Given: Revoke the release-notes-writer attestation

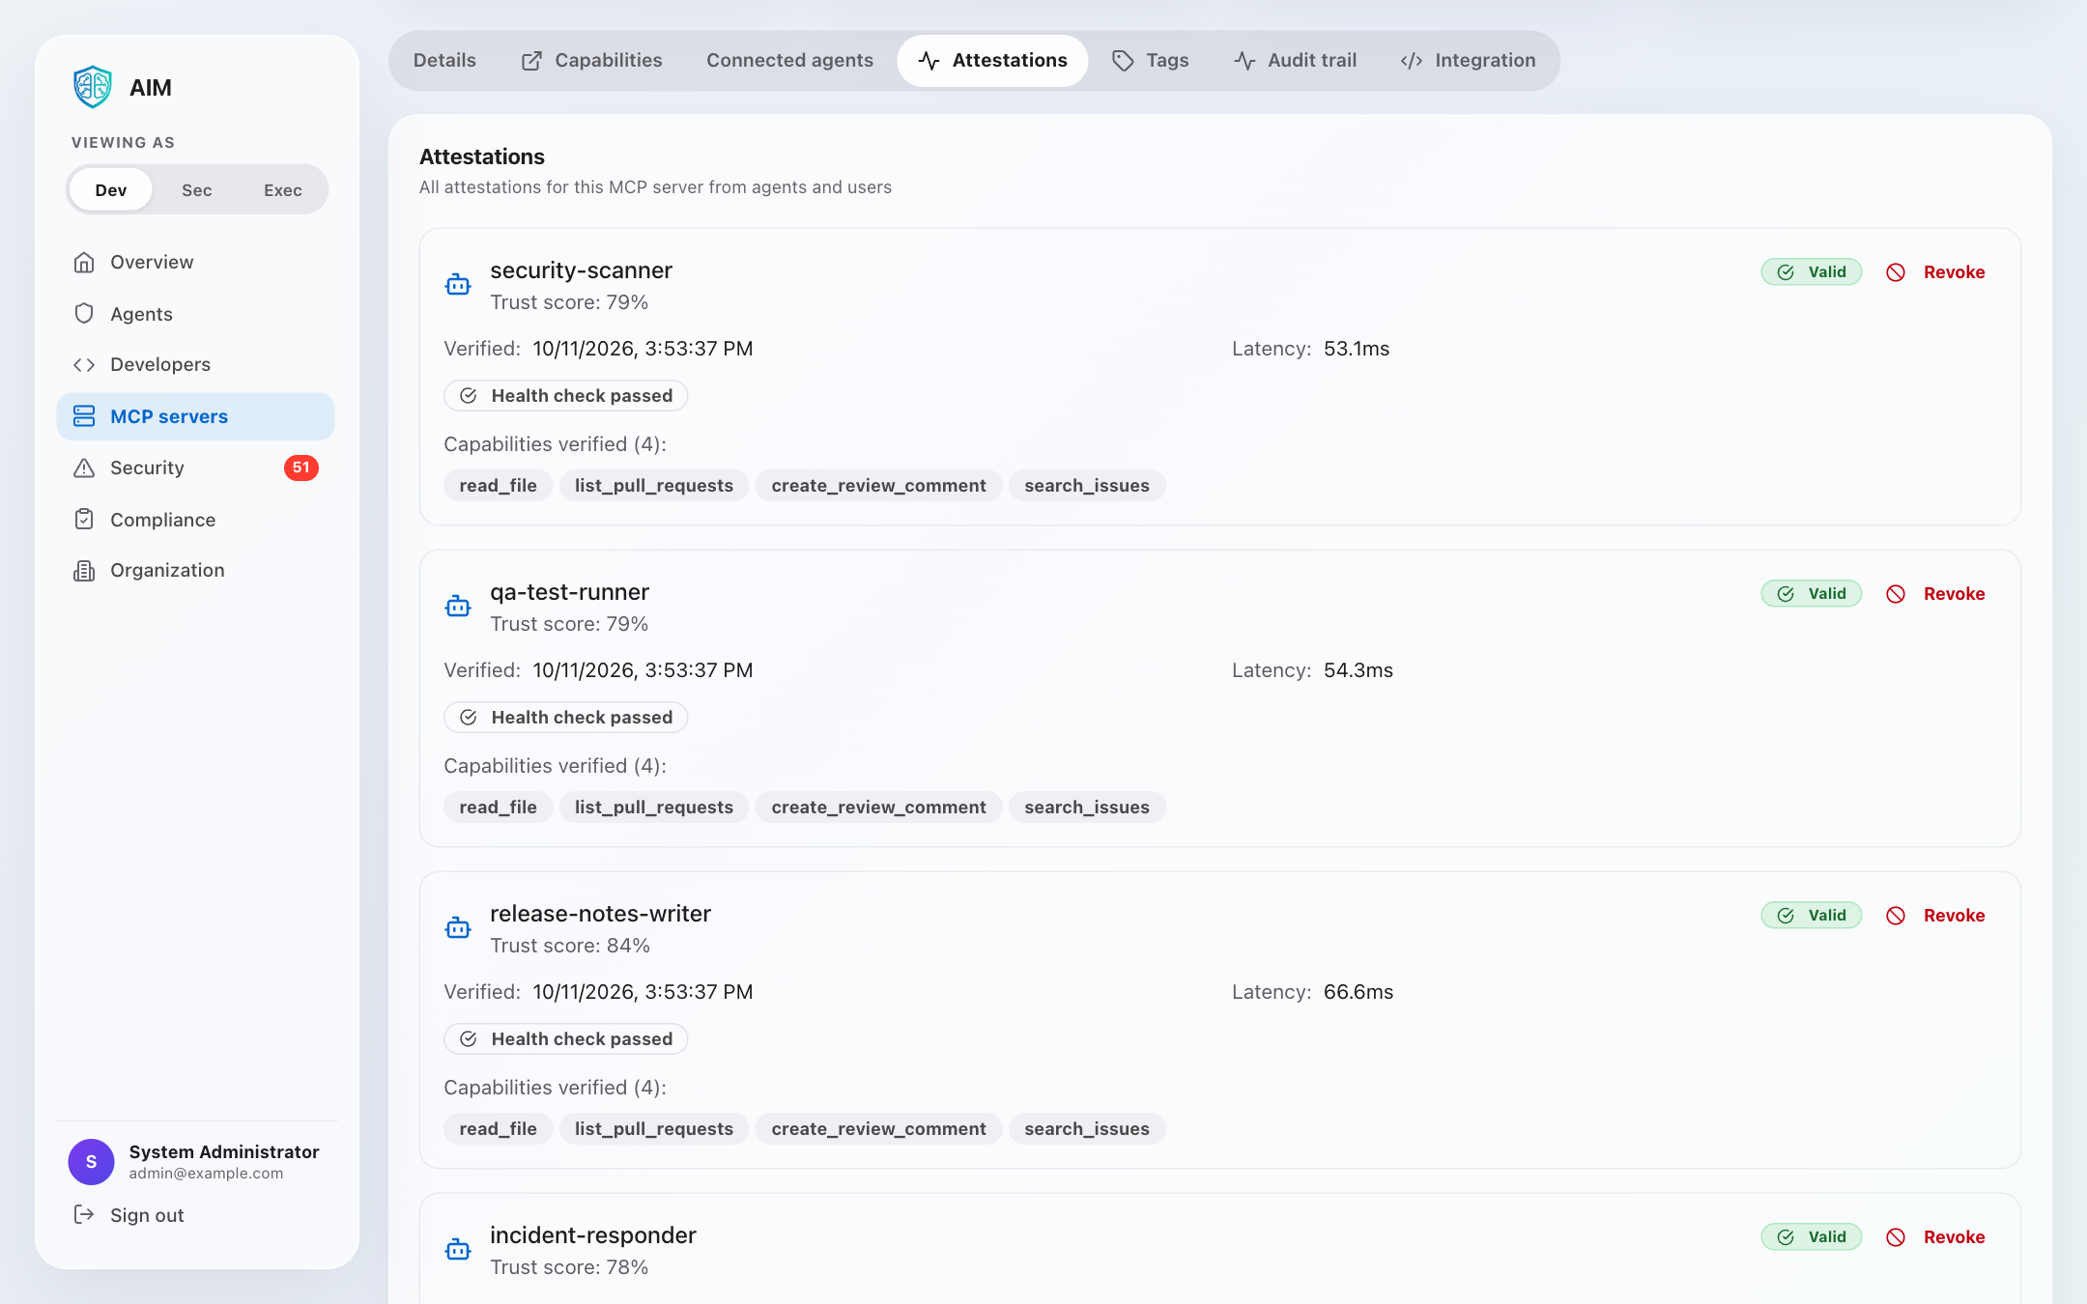Looking at the screenshot, I should [x=1935, y=916].
